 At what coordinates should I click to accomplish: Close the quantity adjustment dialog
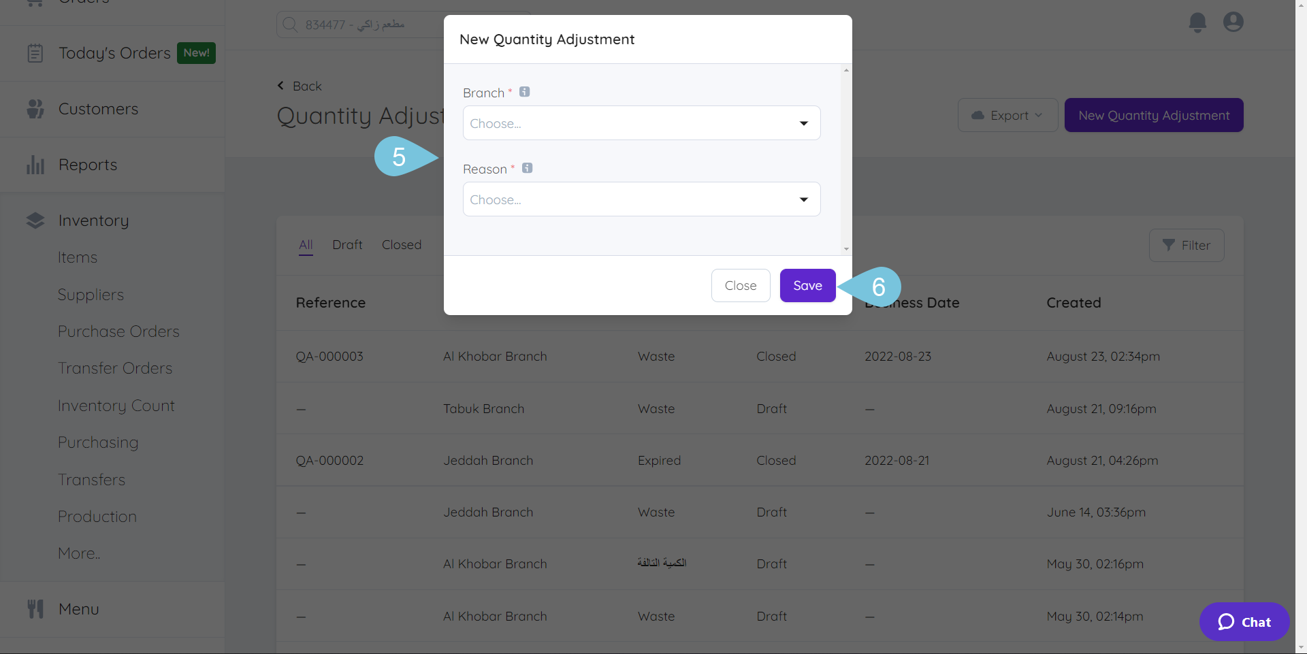tap(740, 286)
